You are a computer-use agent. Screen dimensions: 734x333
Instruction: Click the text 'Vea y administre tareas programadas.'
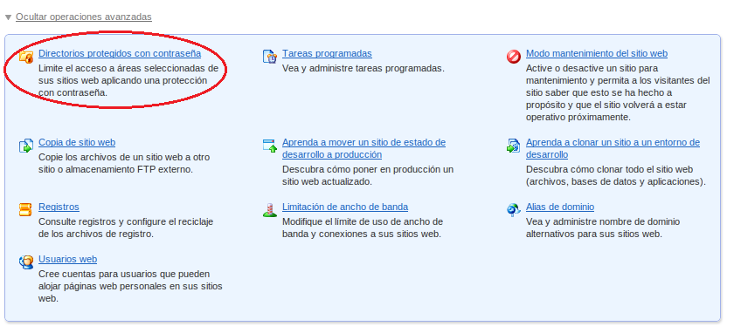click(364, 68)
